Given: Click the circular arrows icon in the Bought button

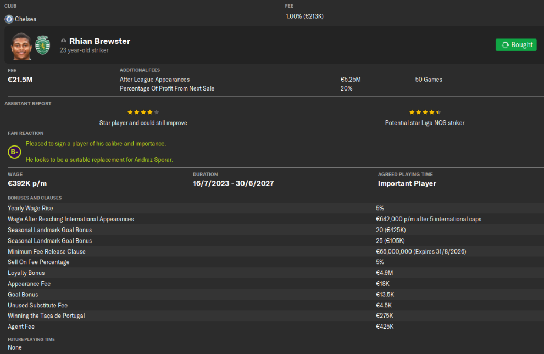Looking at the screenshot, I should (505, 45).
